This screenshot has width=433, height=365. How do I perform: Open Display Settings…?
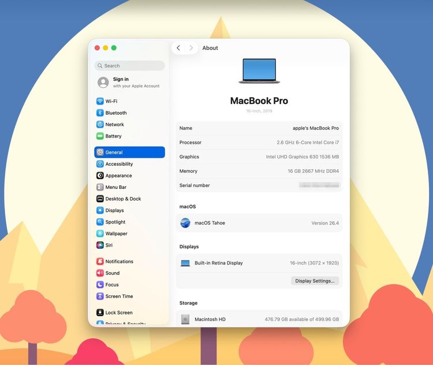click(x=315, y=281)
